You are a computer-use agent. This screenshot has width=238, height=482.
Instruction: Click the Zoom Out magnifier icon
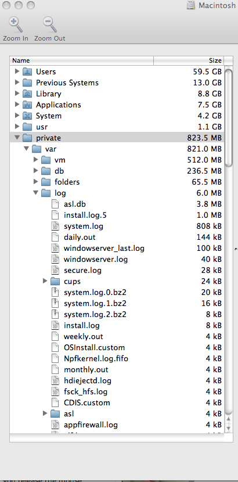50,25
